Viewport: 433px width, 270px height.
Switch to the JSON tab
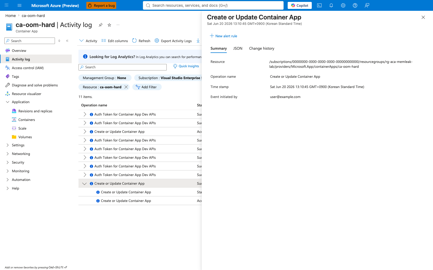click(238, 48)
